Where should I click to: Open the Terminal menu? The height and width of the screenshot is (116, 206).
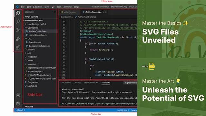tap(67, 7)
